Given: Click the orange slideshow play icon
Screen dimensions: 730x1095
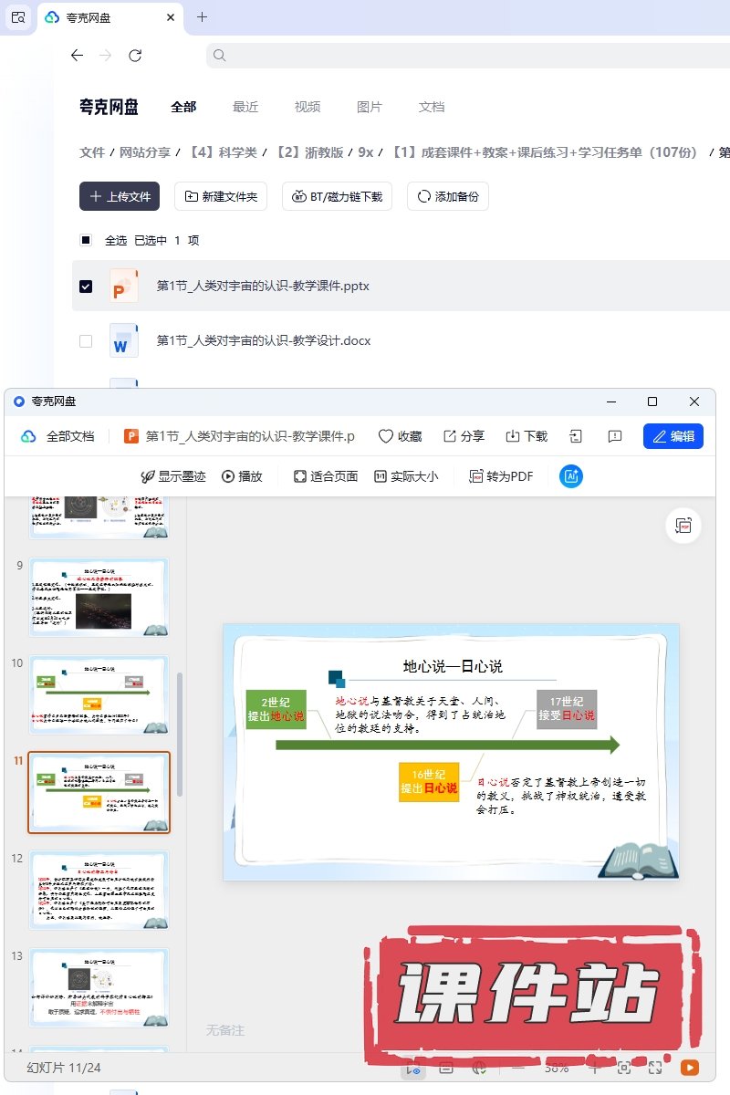Looking at the screenshot, I should 690,1067.
